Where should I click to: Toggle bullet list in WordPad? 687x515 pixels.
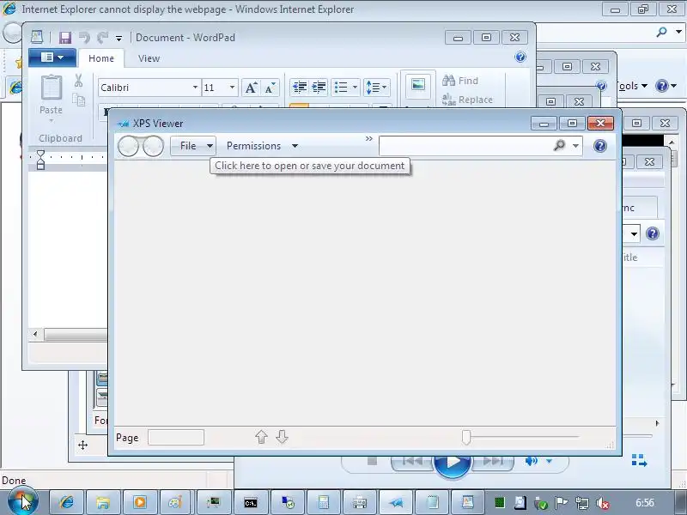point(341,88)
